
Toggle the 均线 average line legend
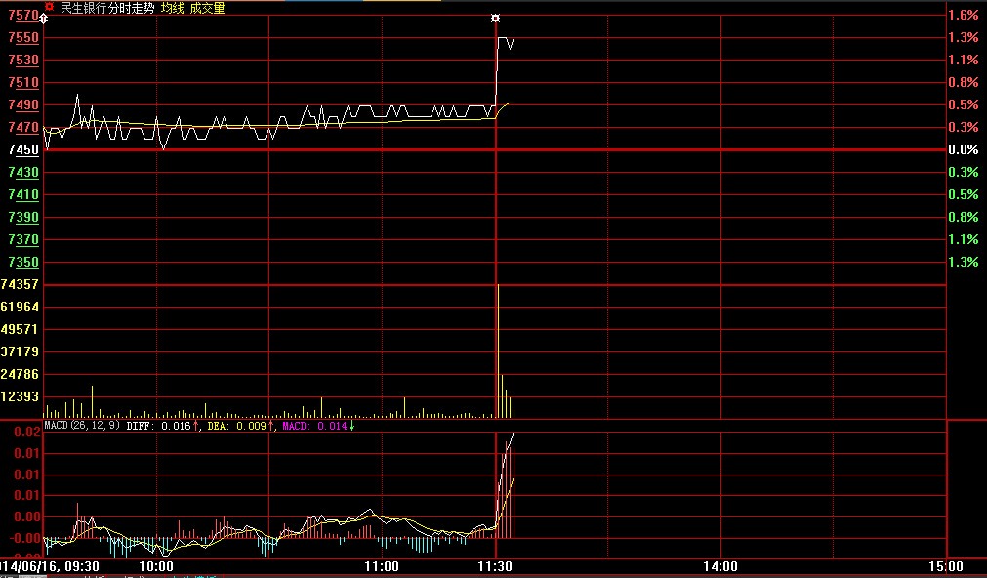[172, 8]
